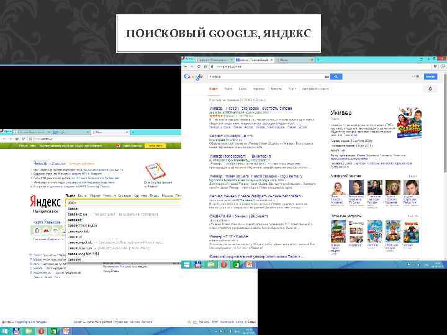This screenshot has width=447, height=335.
Task: Open new tab plus in Google window
Action: (x=318, y=60)
